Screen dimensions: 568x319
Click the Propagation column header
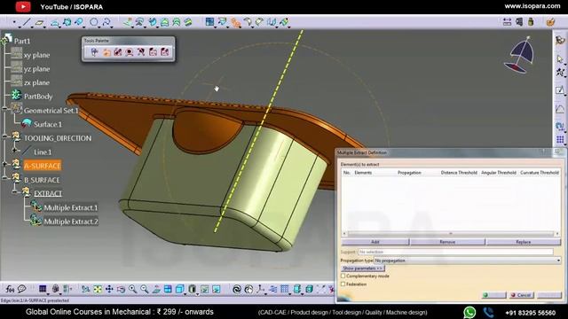pyautogui.click(x=409, y=173)
